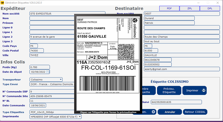Click Prévisu. Etiquette button

point(169,90)
